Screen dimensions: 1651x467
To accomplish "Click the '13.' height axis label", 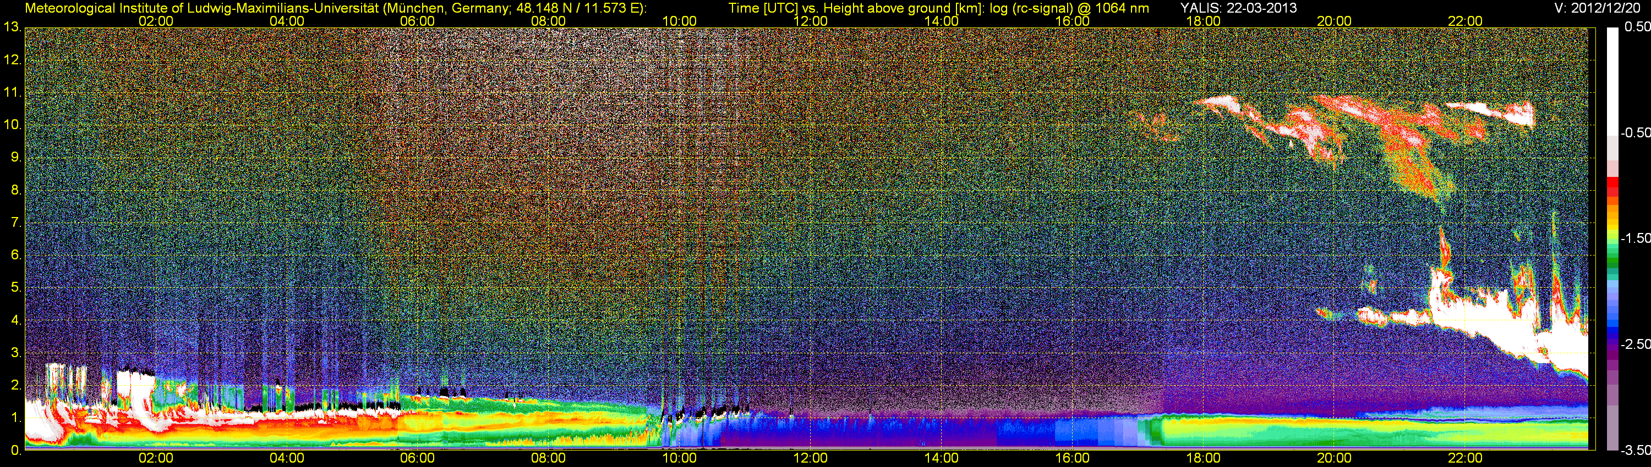I will coord(12,27).
